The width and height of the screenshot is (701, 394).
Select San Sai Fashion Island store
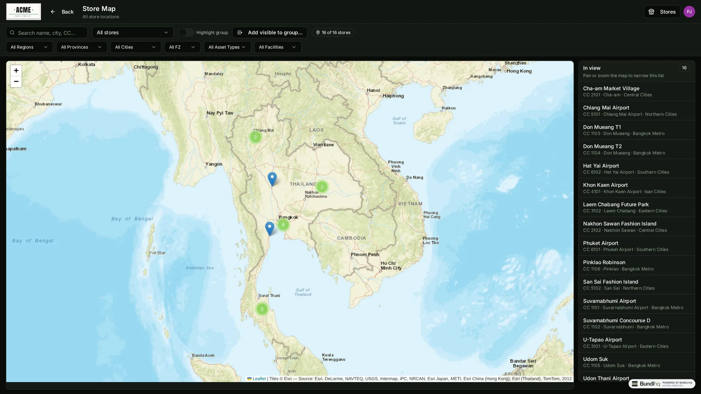click(x=636, y=285)
